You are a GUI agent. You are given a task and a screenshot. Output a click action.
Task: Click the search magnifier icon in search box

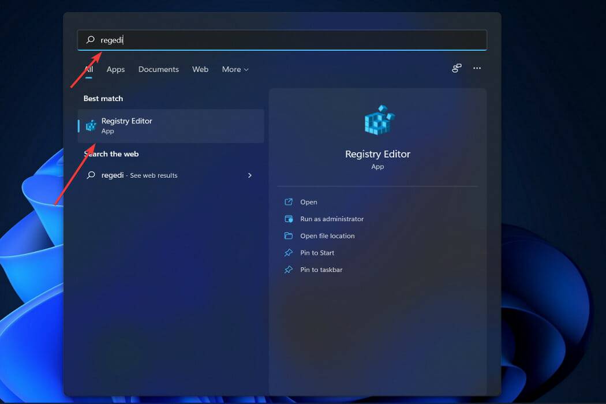(91, 40)
